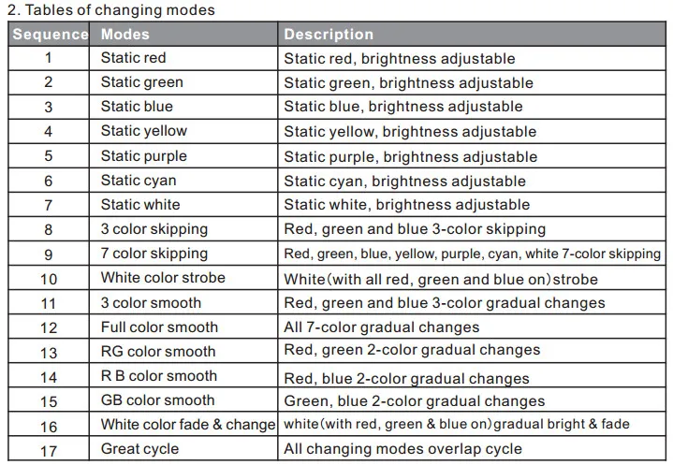Click the Modes column header
The image size is (673, 465).
[x=183, y=34]
